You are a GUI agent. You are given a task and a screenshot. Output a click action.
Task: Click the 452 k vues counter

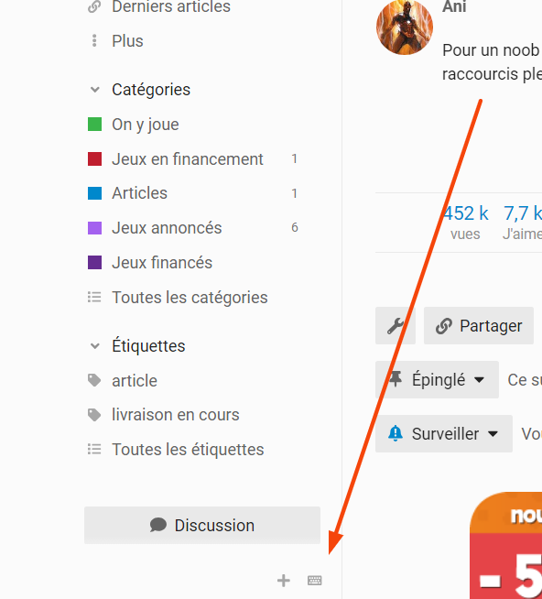[x=465, y=223]
